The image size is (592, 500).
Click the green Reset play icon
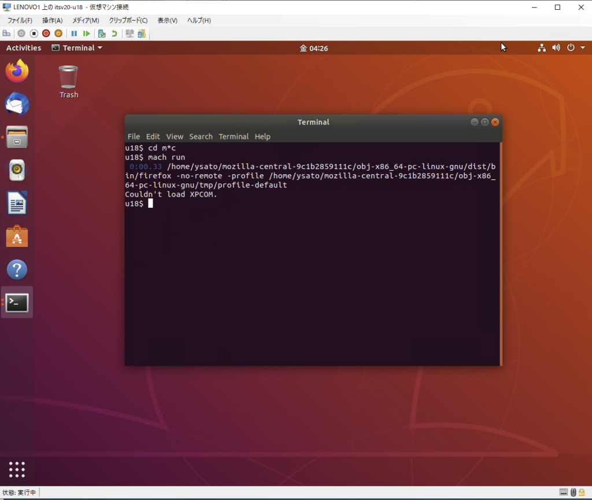[x=86, y=34]
